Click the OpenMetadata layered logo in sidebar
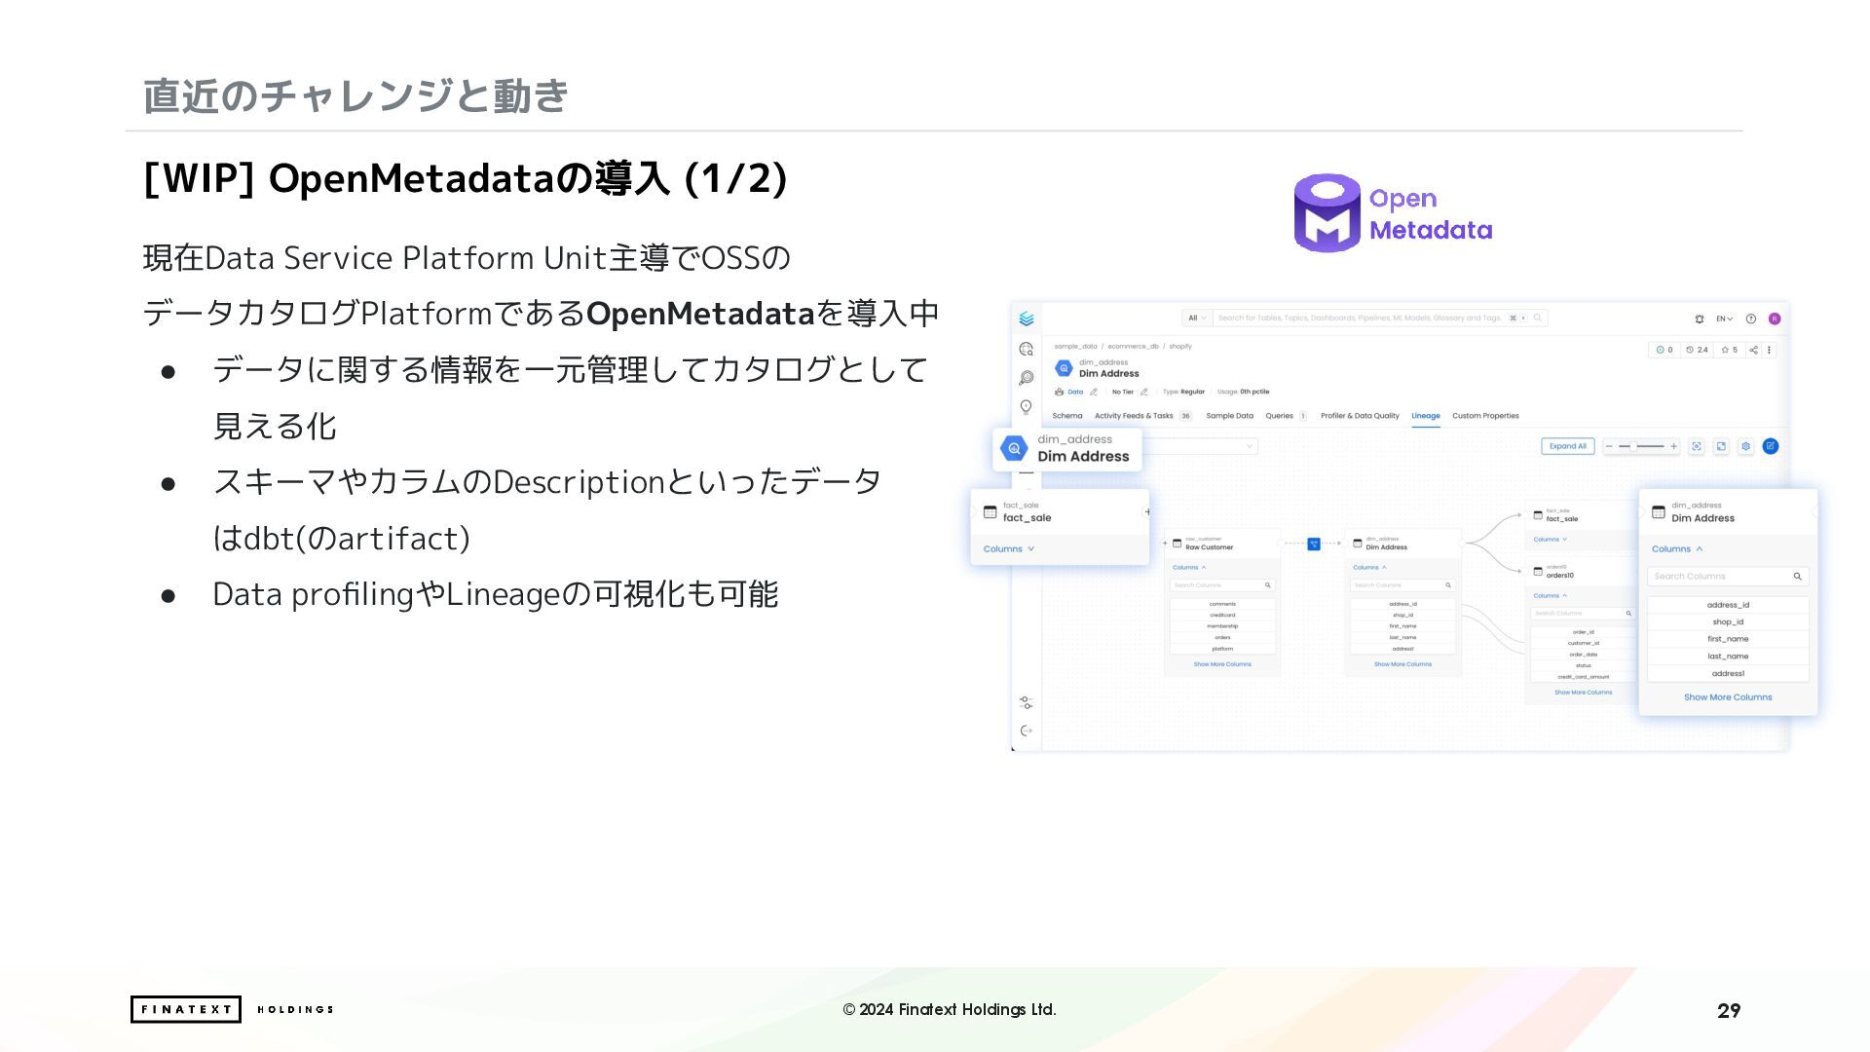This screenshot has width=1870, height=1052. tap(1026, 319)
